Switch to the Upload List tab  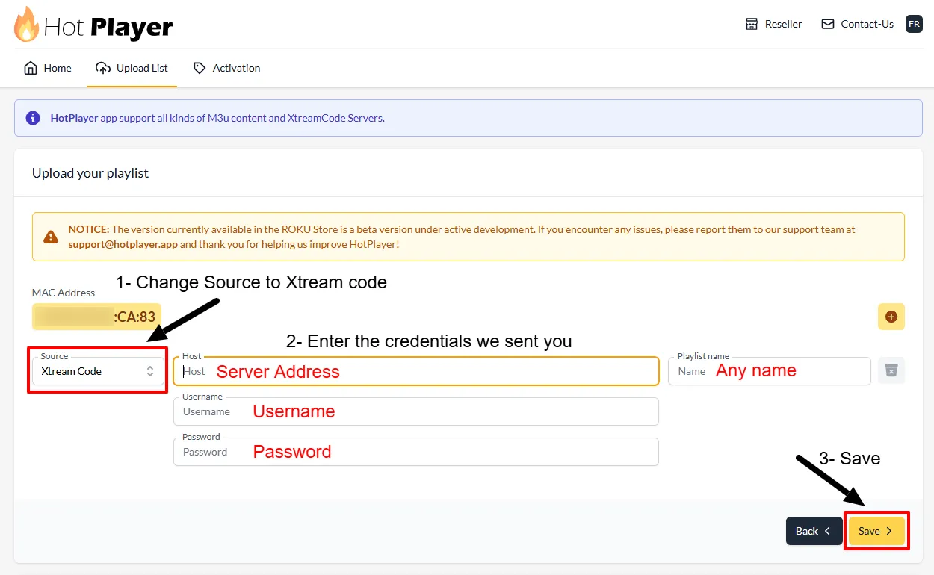tap(132, 68)
